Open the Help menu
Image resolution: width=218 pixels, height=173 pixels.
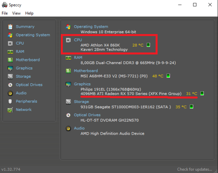(29, 13)
